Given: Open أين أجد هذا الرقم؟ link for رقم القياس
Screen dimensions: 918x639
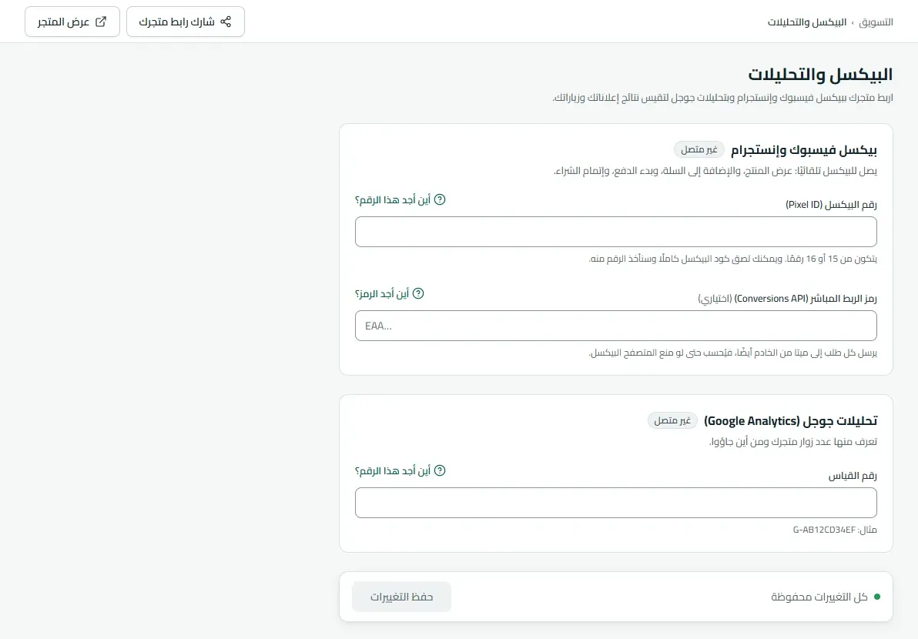Looking at the screenshot, I should click(400, 470).
